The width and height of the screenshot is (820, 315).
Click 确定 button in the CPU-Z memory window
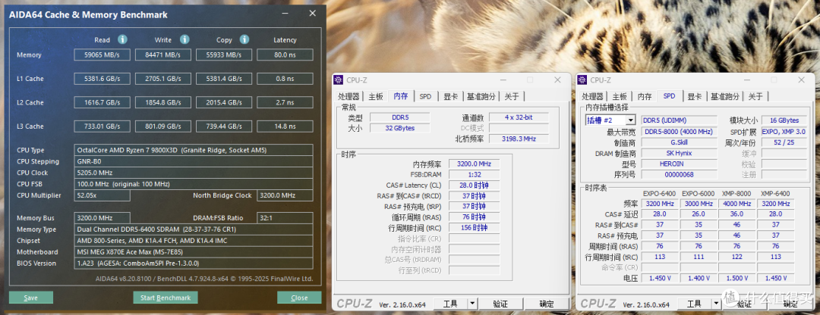547,304
